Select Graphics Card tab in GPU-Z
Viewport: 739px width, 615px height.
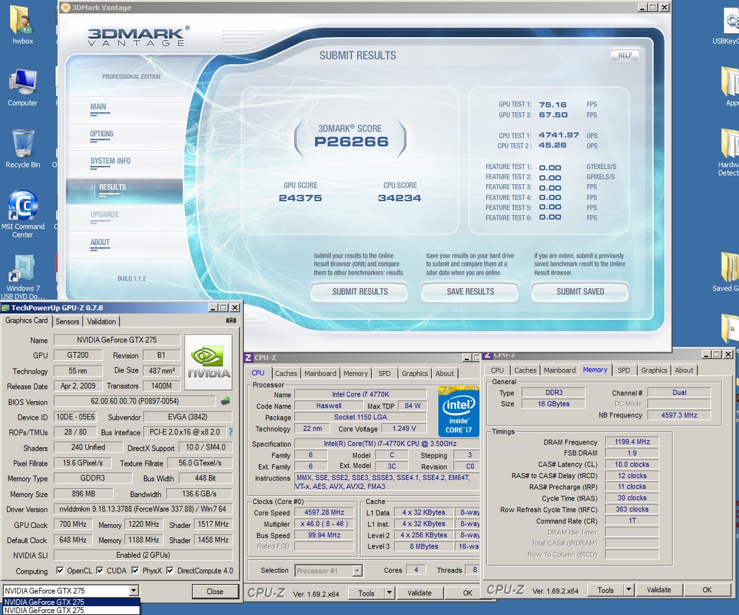(27, 320)
